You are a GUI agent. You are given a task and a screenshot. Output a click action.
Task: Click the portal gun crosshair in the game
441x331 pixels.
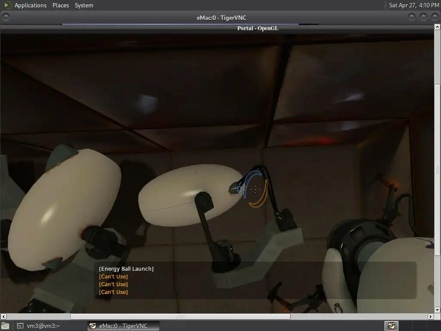click(x=255, y=189)
